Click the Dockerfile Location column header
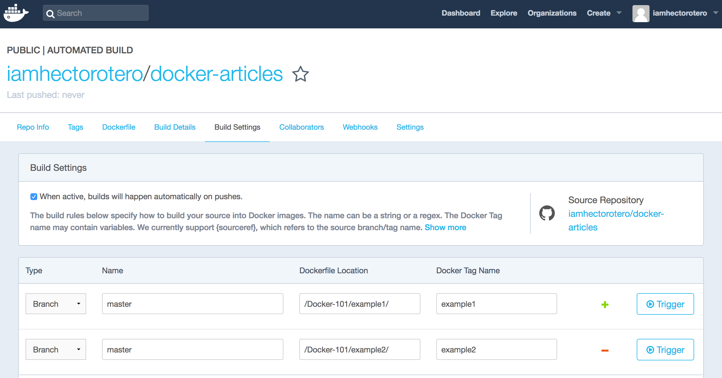Image resolution: width=722 pixels, height=378 pixels. coord(333,270)
